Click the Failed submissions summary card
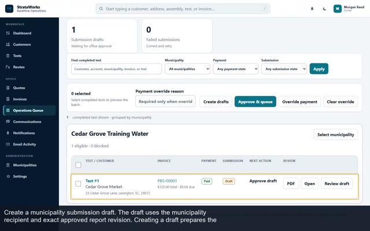The image size is (370, 231). (x=177, y=36)
